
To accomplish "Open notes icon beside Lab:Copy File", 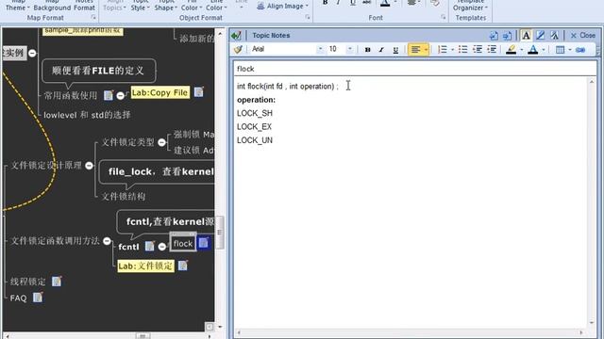I will [x=199, y=92].
